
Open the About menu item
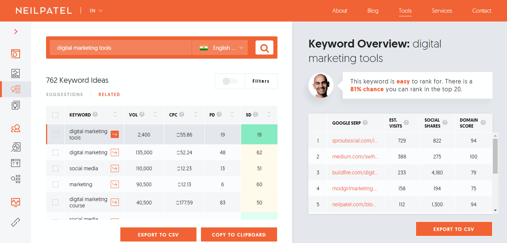[339, 11]
